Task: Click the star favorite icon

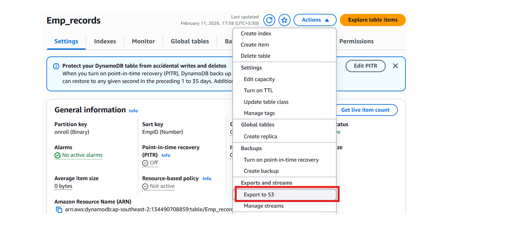Action: click(284, 20)
